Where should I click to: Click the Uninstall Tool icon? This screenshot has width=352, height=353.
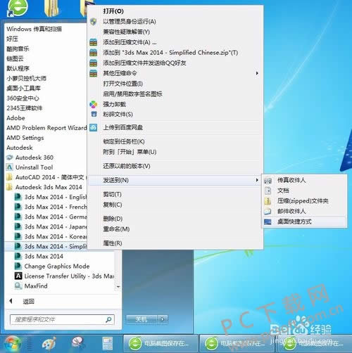coord(9,167)
